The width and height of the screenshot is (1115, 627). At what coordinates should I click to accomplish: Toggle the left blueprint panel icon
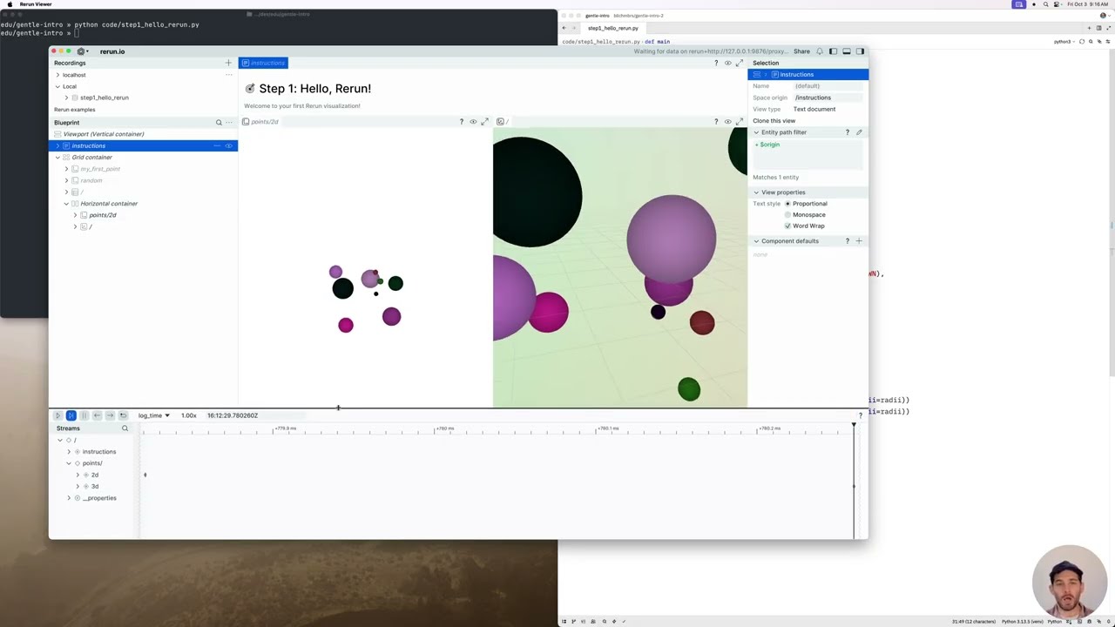click(x=833, y=51)
